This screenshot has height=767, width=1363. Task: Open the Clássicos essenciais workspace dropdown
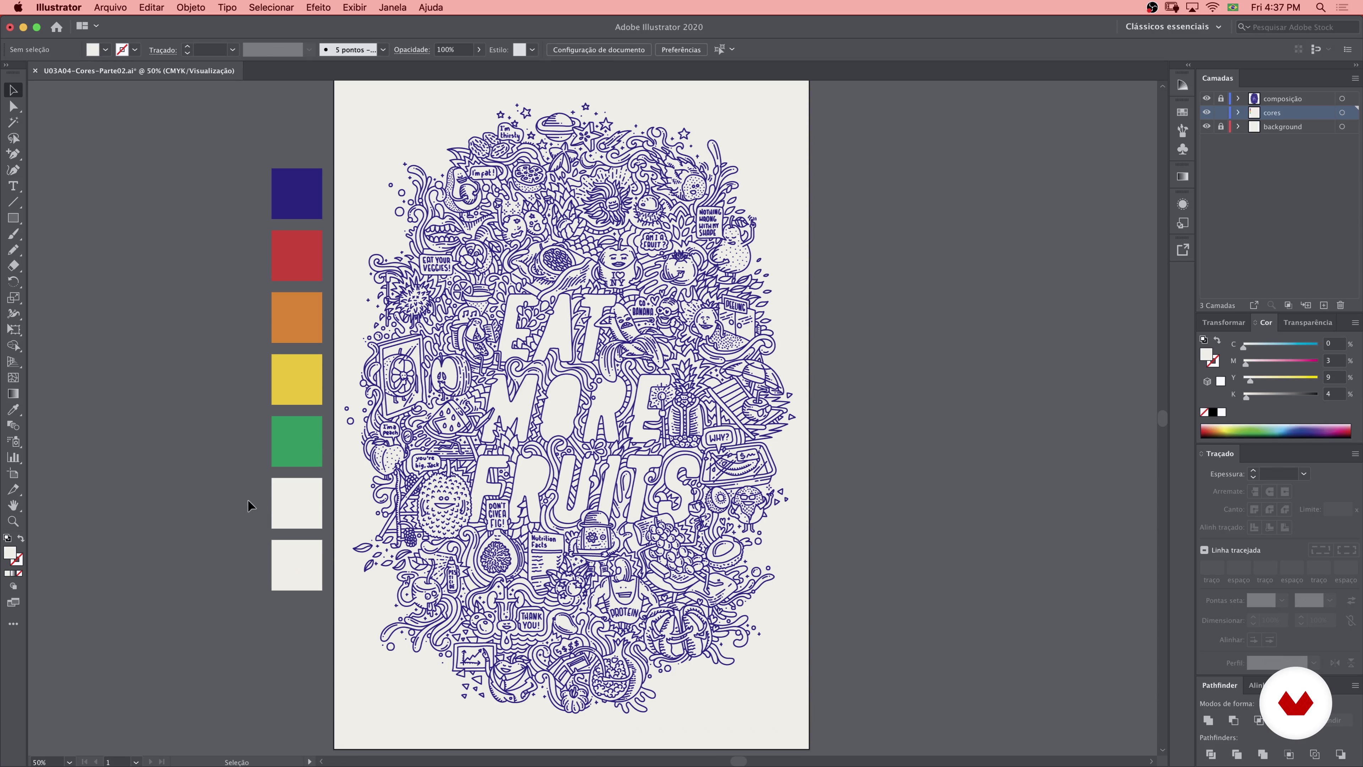pyautogui.click(x=1173, y=27)
